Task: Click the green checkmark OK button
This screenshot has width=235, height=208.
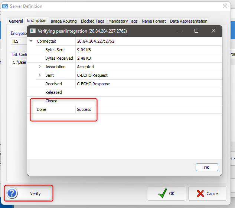Action: click(166, 193)
